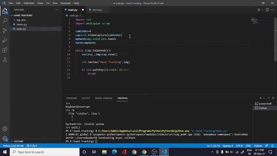Viewport: 277px width, 156px height.
Task: Maximize the terminal panel size
Action: point(269,98)
